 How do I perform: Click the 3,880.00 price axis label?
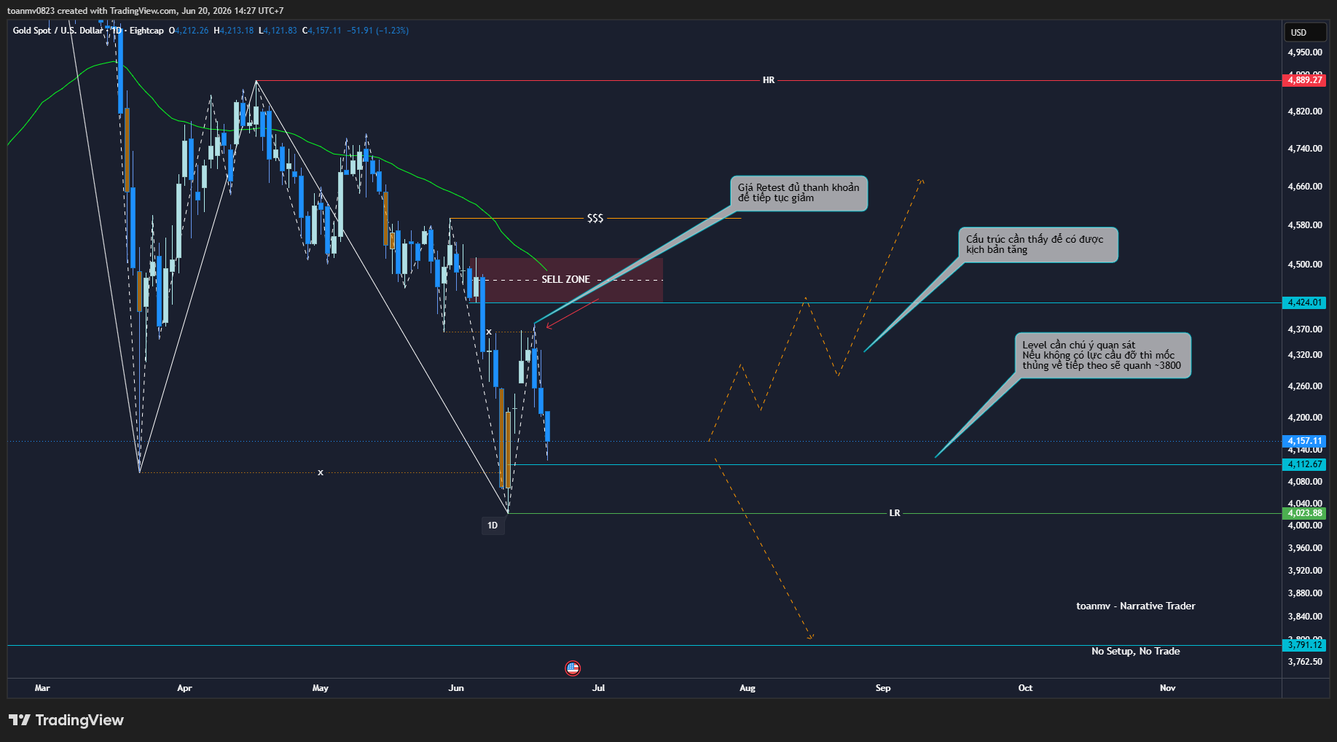click(1305, 593)
